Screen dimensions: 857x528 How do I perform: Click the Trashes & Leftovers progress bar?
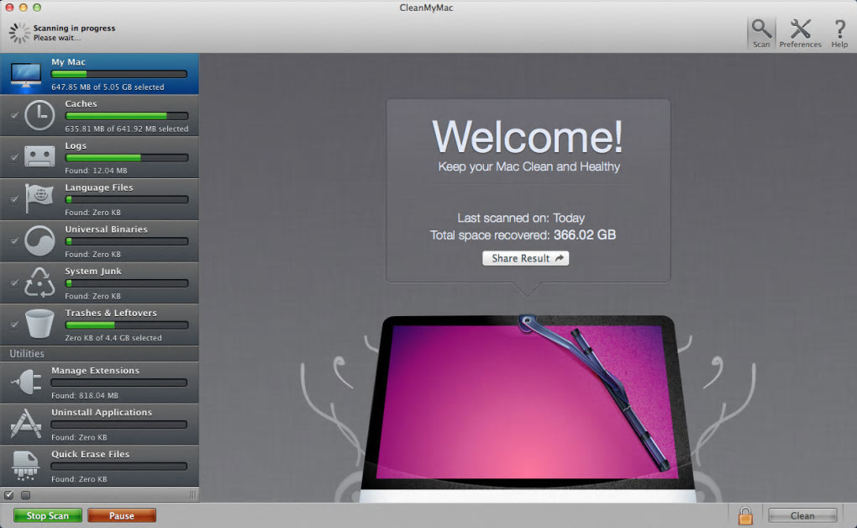pyautogui.click(x=127, y=325)
